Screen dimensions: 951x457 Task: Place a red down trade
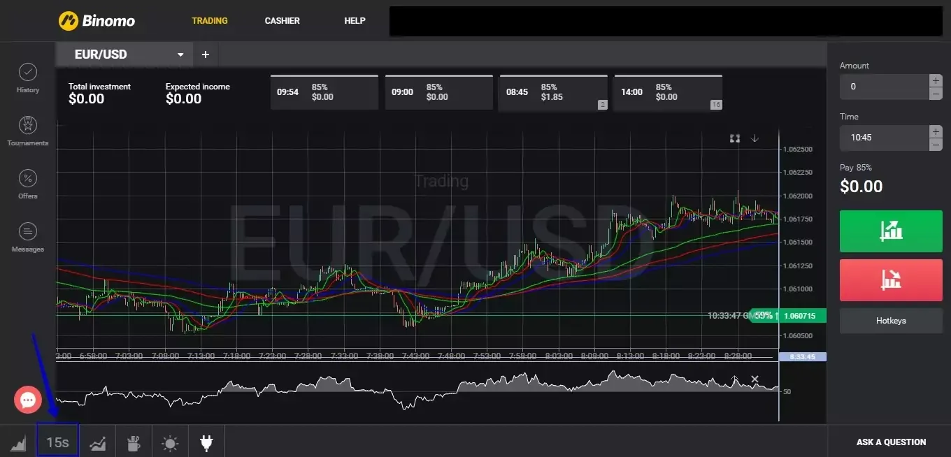pyautogui.click(x=891, y=280)
